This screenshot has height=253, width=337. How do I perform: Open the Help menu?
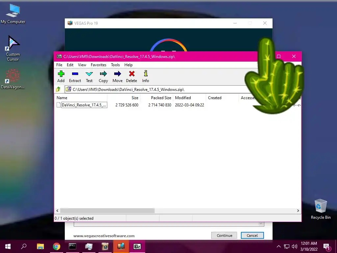(x=129, y=65)
